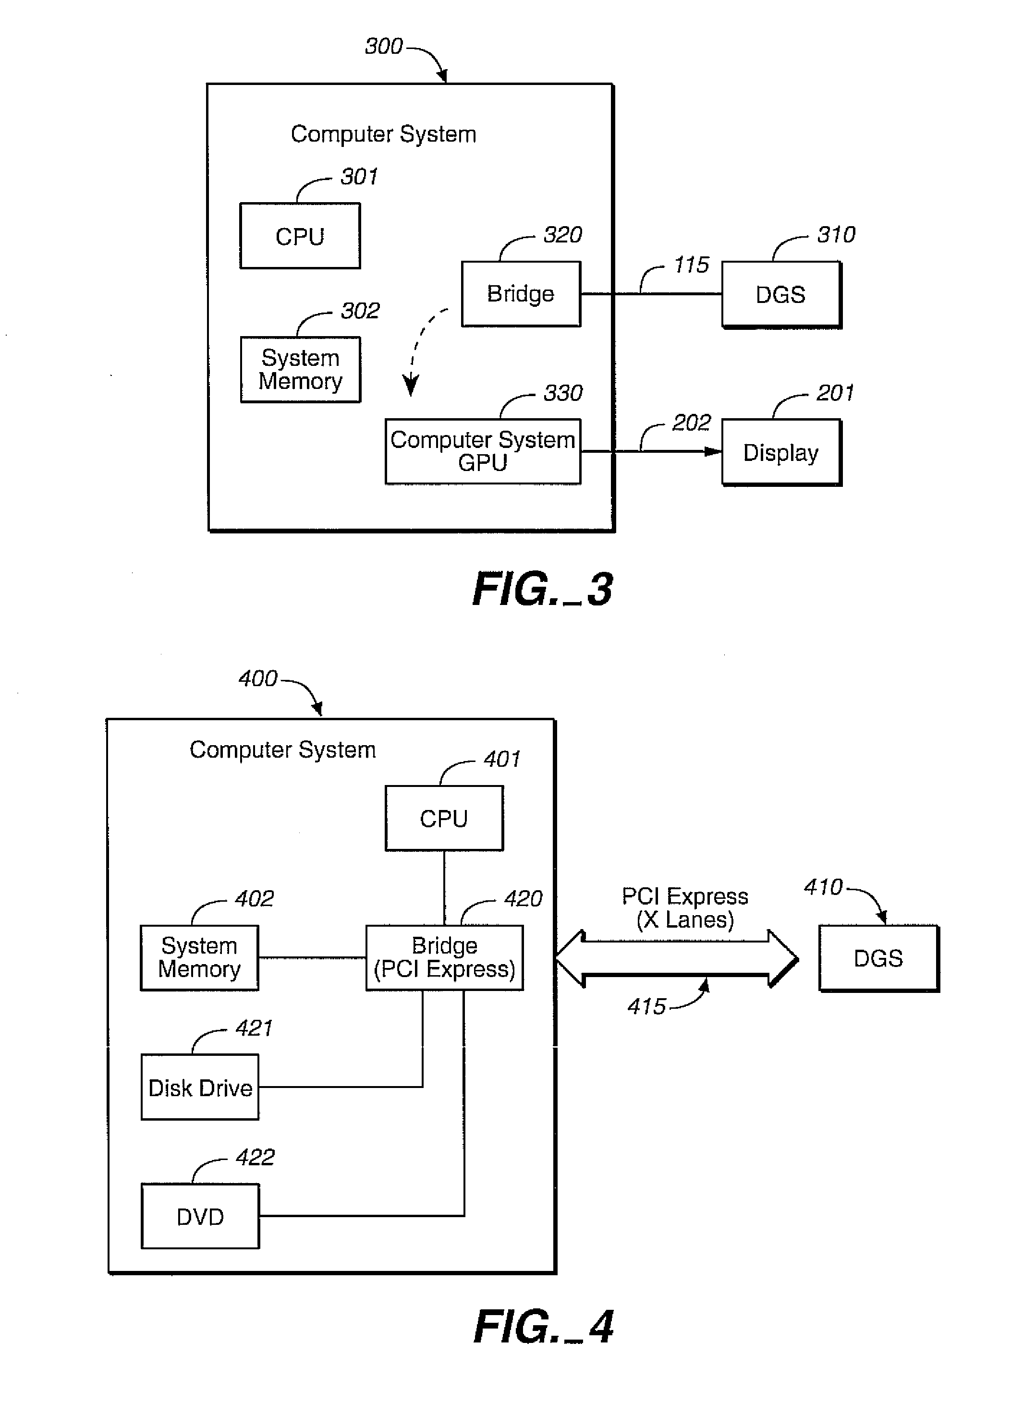Select FIG. 3 diagram label
The height and width of the screenshot is (1402, 1011).
click(504, 577)
